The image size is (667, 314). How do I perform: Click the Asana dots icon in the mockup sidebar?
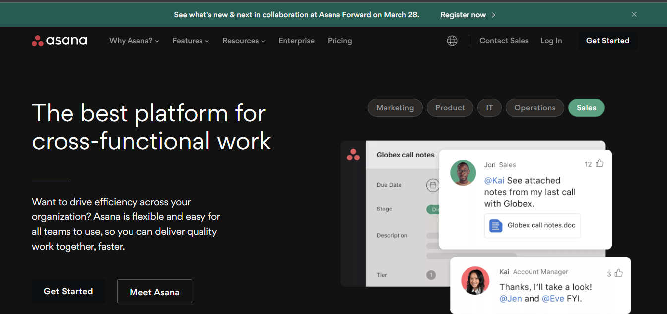pyautogui.click(x=353, y=155)
